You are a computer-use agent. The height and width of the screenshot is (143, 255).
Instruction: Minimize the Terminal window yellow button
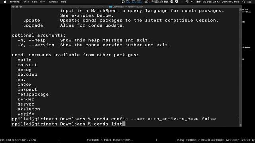[17, 7]
